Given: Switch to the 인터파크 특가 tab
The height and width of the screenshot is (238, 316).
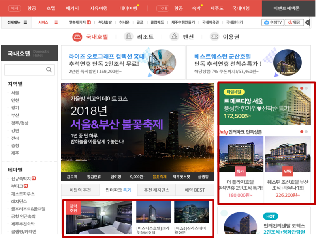Looking at the screenshot, I should tap(118, 190).
